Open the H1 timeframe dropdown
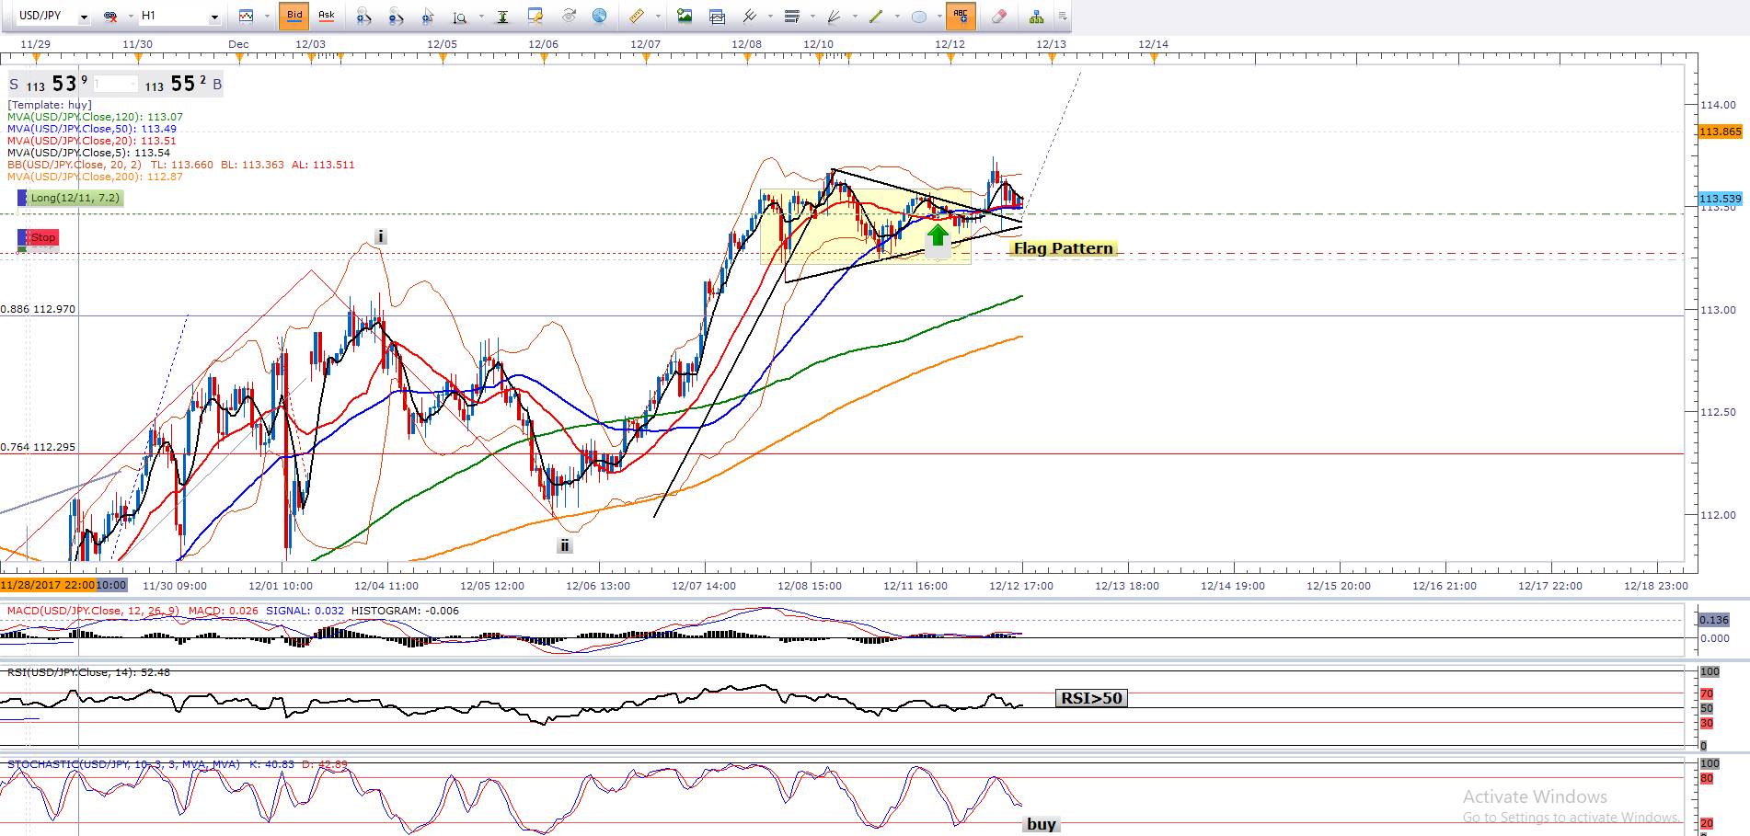Screen dimensions: 1750x836 pyautogui.click(x=214, y=17)
